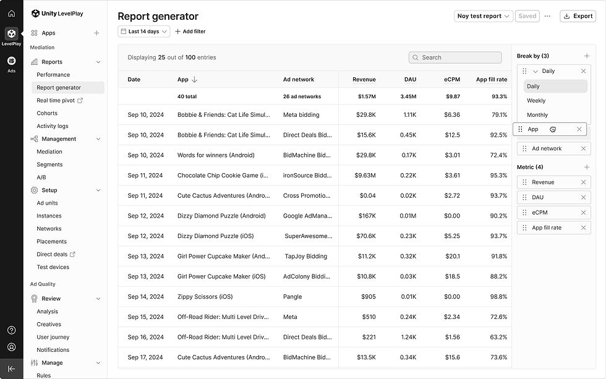Click the Add filter button

(x=190, y=32)
